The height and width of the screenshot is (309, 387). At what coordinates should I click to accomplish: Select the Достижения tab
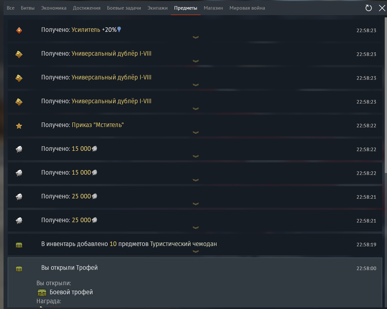87,8
